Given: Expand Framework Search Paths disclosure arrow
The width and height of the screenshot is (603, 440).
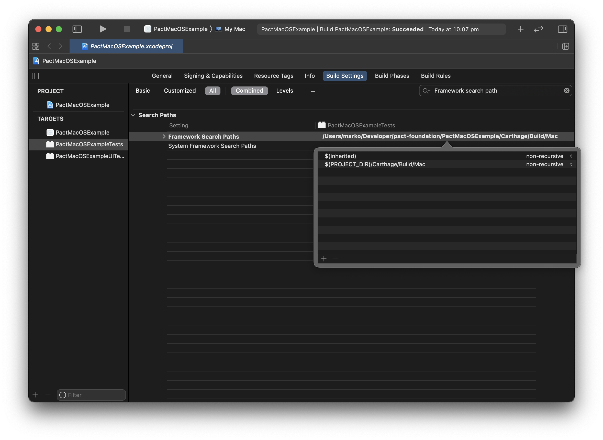Looking at the screenshot, I should point(164,136).
